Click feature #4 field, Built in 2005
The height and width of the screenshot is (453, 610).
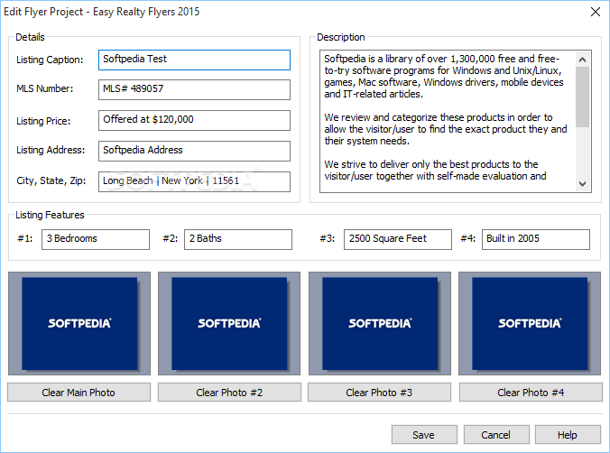536,239
